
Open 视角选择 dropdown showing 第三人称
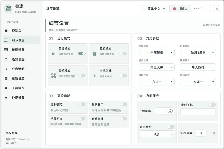[x=157, y=67]
